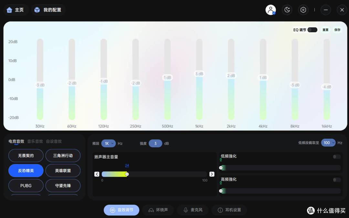Image resolution: width=349 pixels, height=218 pixels.
Task: Choose the 反恐精英 preset
Action: pyautogui.click(x=26, y=171)
